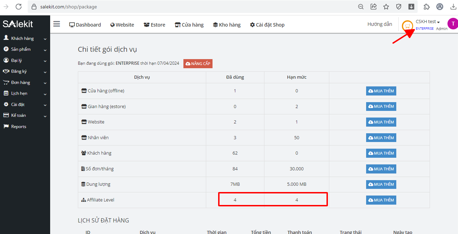Click MUA THÊM for Affiliate Level

tap(381, 200)
